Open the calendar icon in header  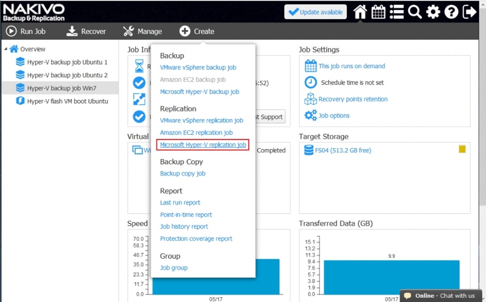point(378,12)
